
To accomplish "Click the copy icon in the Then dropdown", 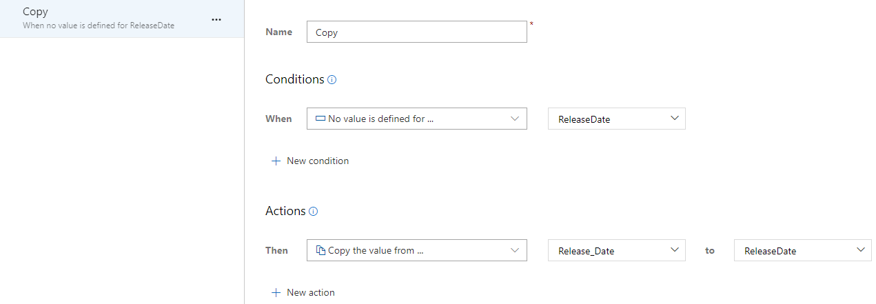I will (320, 250).
